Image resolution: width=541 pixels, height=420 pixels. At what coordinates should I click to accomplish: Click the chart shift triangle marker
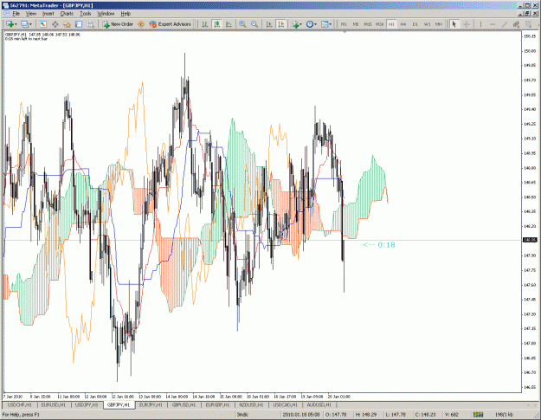pos(345,32)
